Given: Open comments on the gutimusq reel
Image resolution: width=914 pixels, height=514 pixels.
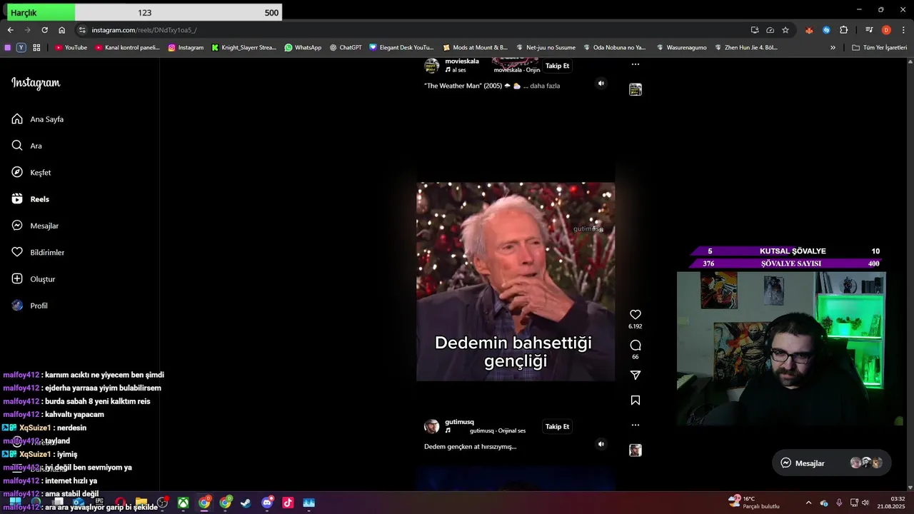Looking at the screenshot, I should tap(635, 346).
